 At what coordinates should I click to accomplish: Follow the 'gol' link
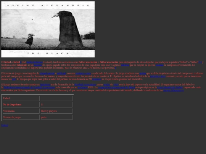click(x=14, y=79)
